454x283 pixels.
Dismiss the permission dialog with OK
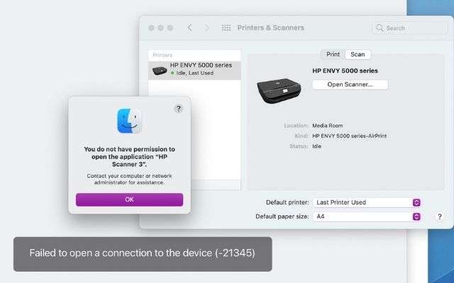129,200
